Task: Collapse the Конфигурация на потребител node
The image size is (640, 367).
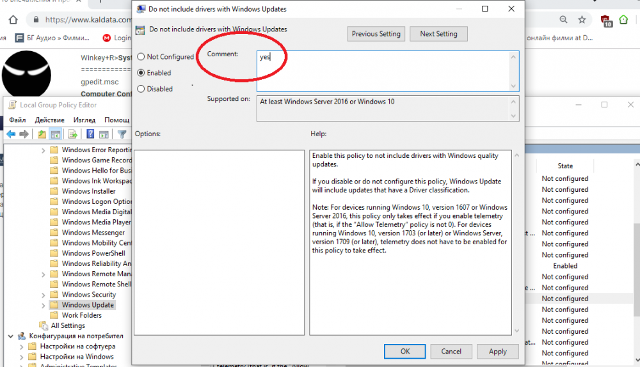Action: (x=11, y=336)
